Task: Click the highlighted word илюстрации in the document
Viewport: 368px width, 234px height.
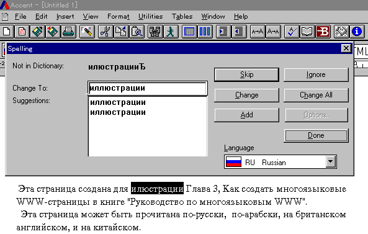Action: 157,189
